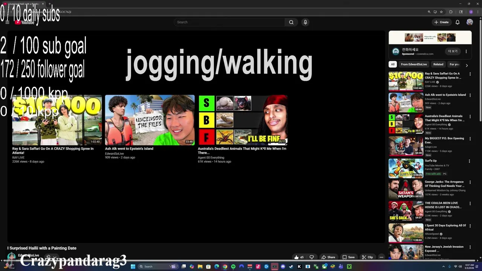Click the YouTube search field

pos(229,22)
